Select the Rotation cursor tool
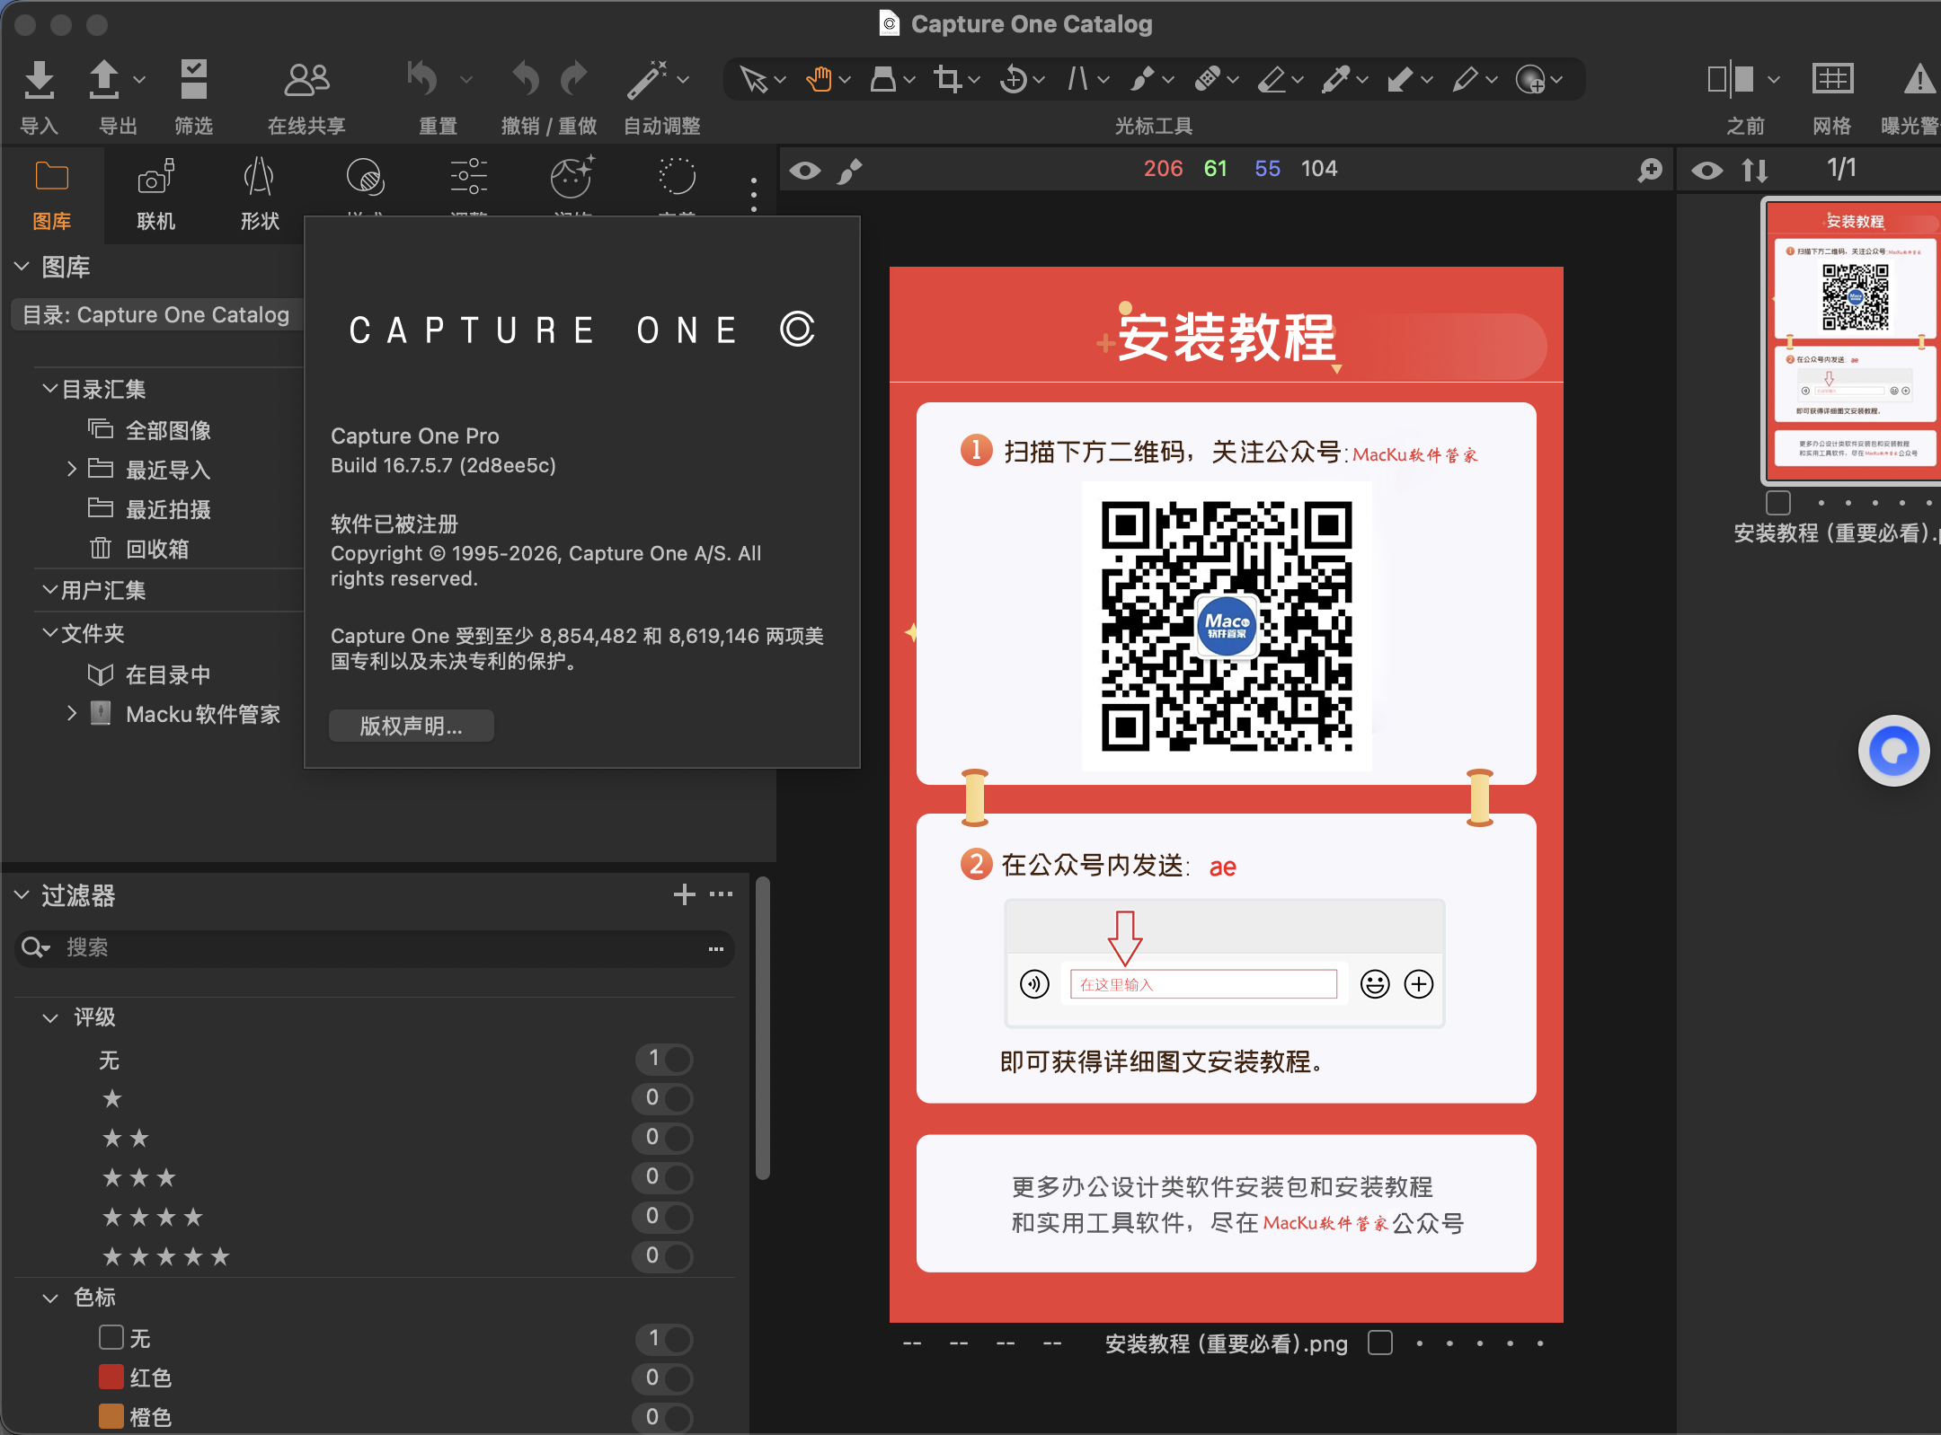This screenshot has height=1435, width=1941. pos(1014,80)
